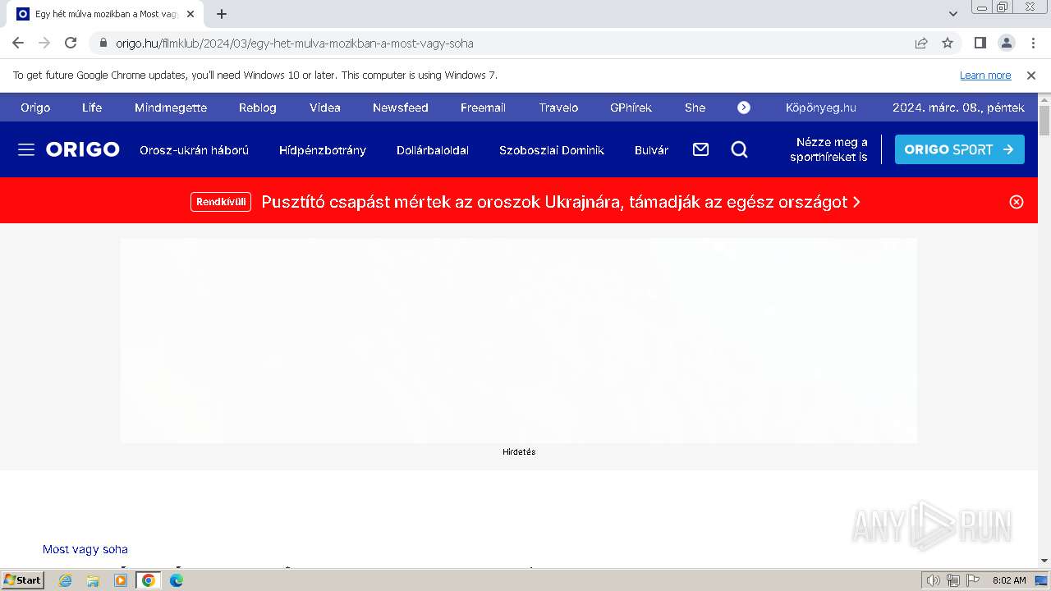The width and height of the screenshot is (1051, 591).
Task: Open the Action Center flag icon
Action: [x=972, y=580]
